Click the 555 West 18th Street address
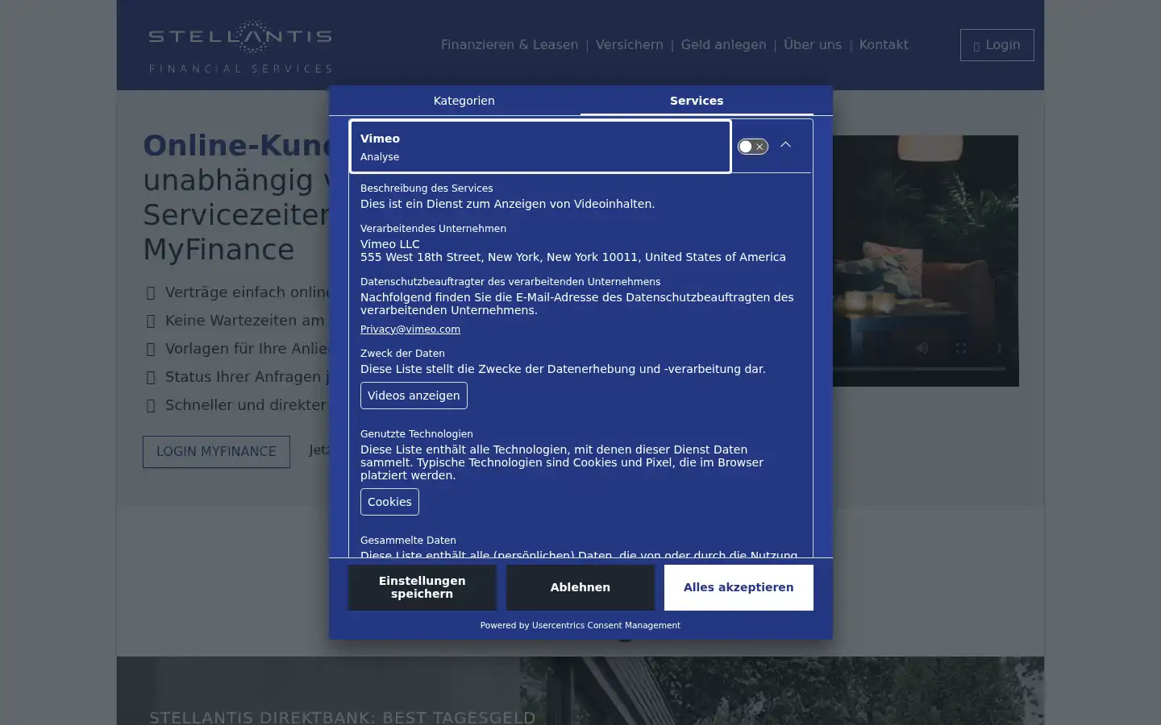 (x=573, y=257)
